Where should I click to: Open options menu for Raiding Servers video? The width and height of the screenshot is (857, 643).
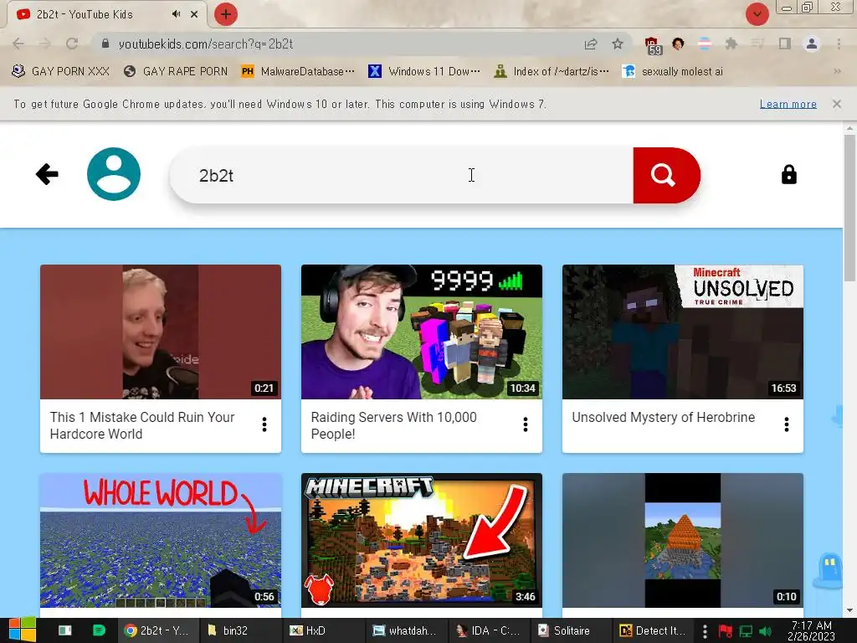(526, 424)
